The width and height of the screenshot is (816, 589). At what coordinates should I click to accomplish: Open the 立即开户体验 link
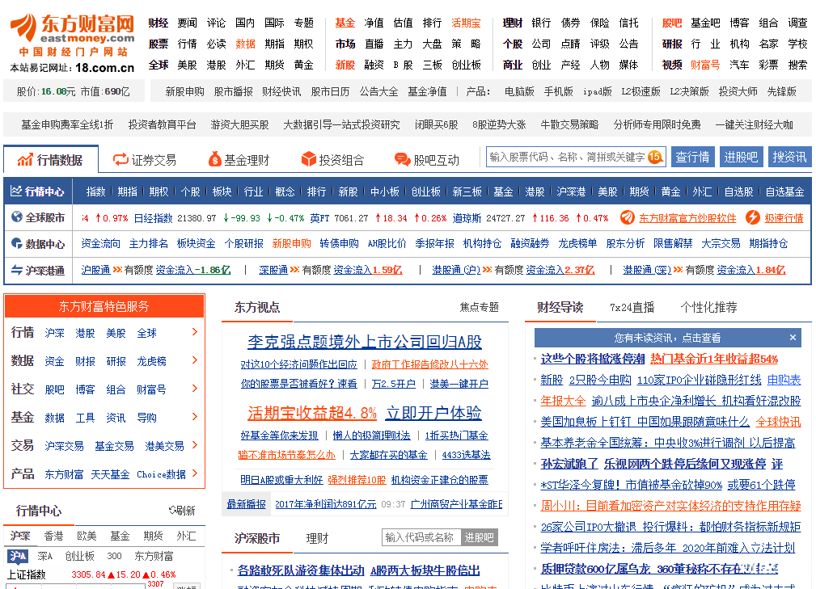(x=433, y=414)
